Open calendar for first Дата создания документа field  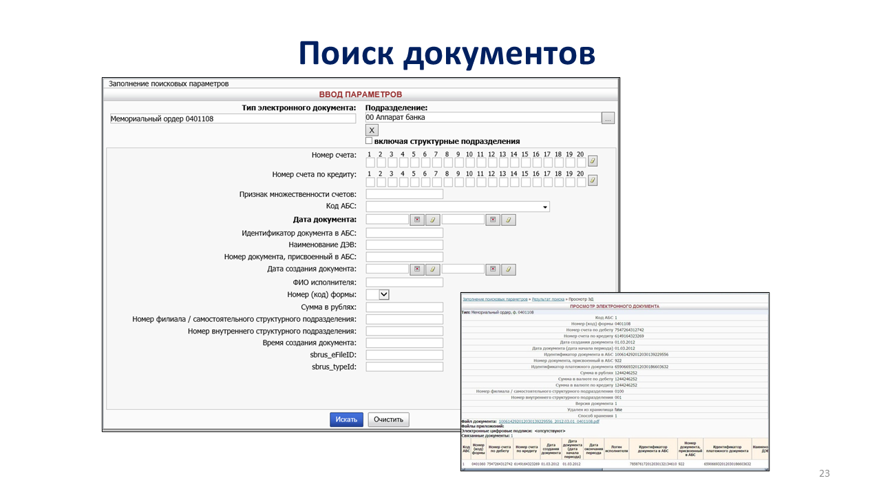[417, 269]
